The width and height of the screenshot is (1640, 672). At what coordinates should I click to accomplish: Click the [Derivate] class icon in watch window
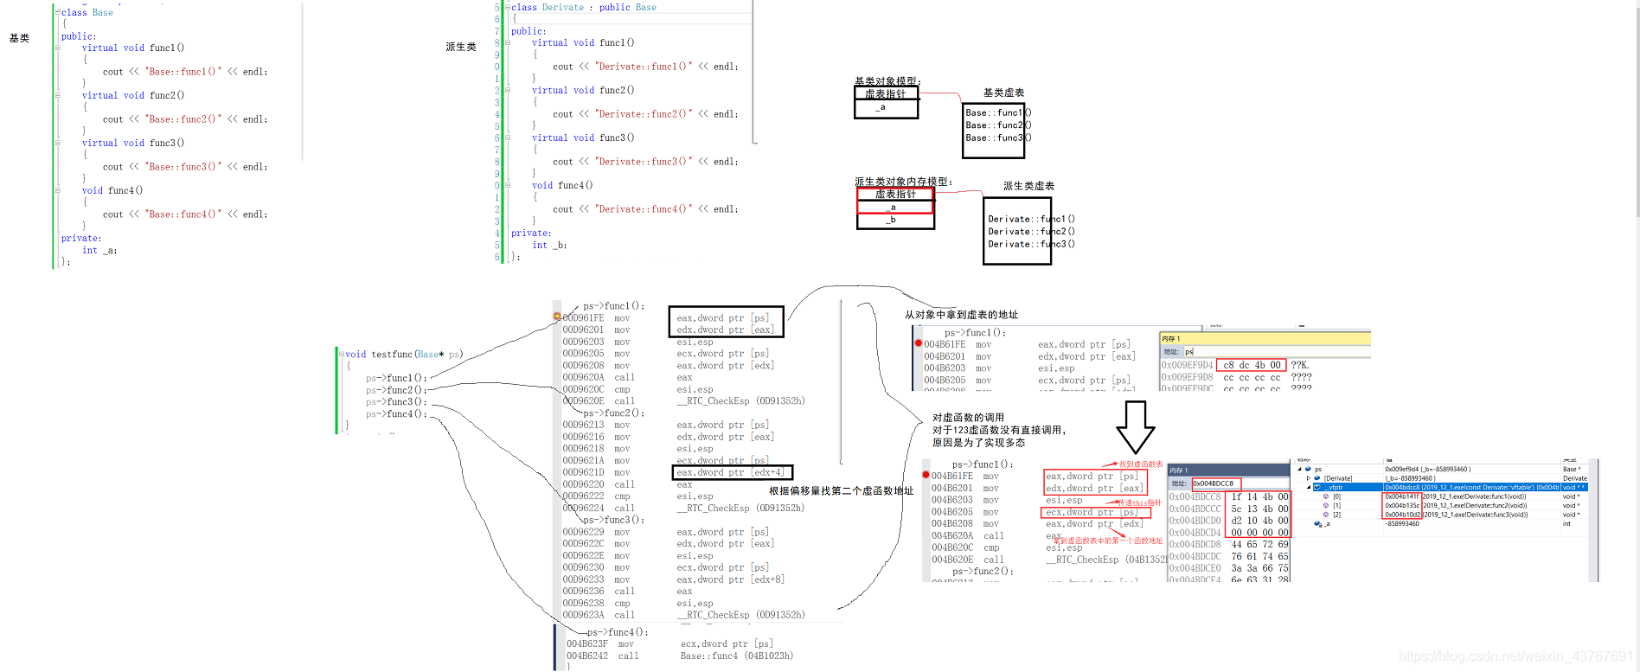coord(1316,478)
